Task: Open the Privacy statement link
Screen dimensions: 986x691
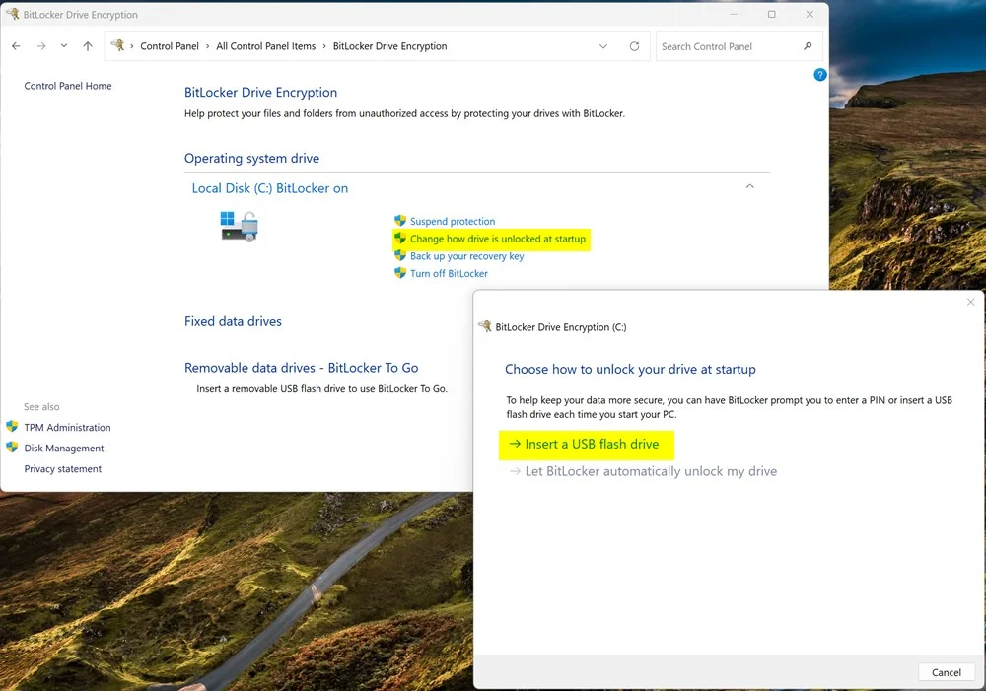Action: pos(63,469)
